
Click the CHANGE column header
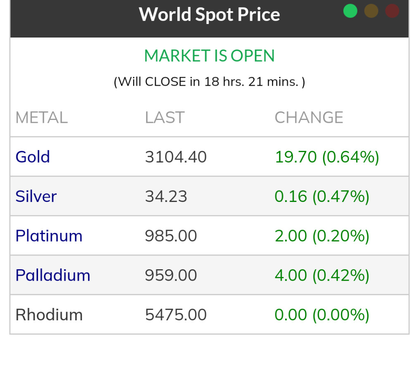309,118
